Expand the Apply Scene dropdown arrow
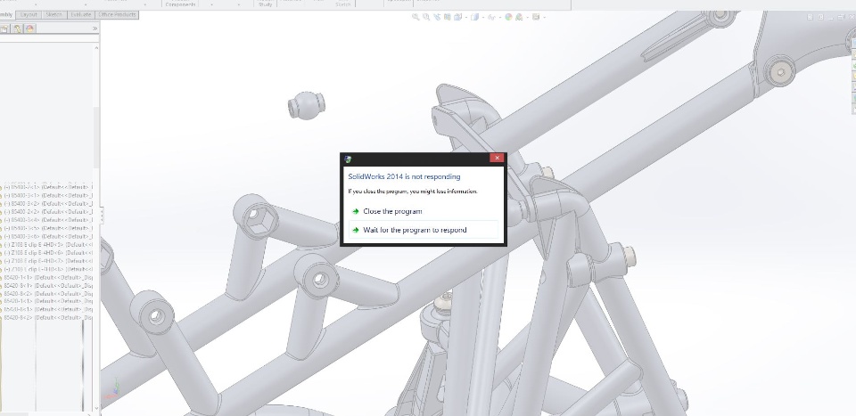Screen dimensions: 856x416 tap(527, 18)
